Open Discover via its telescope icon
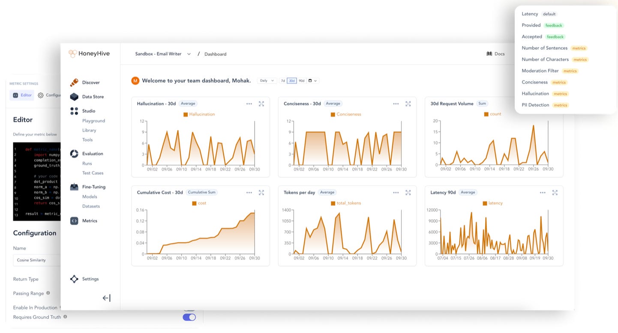The width and height of the screenshot is (618, 333). coord(74,83)
